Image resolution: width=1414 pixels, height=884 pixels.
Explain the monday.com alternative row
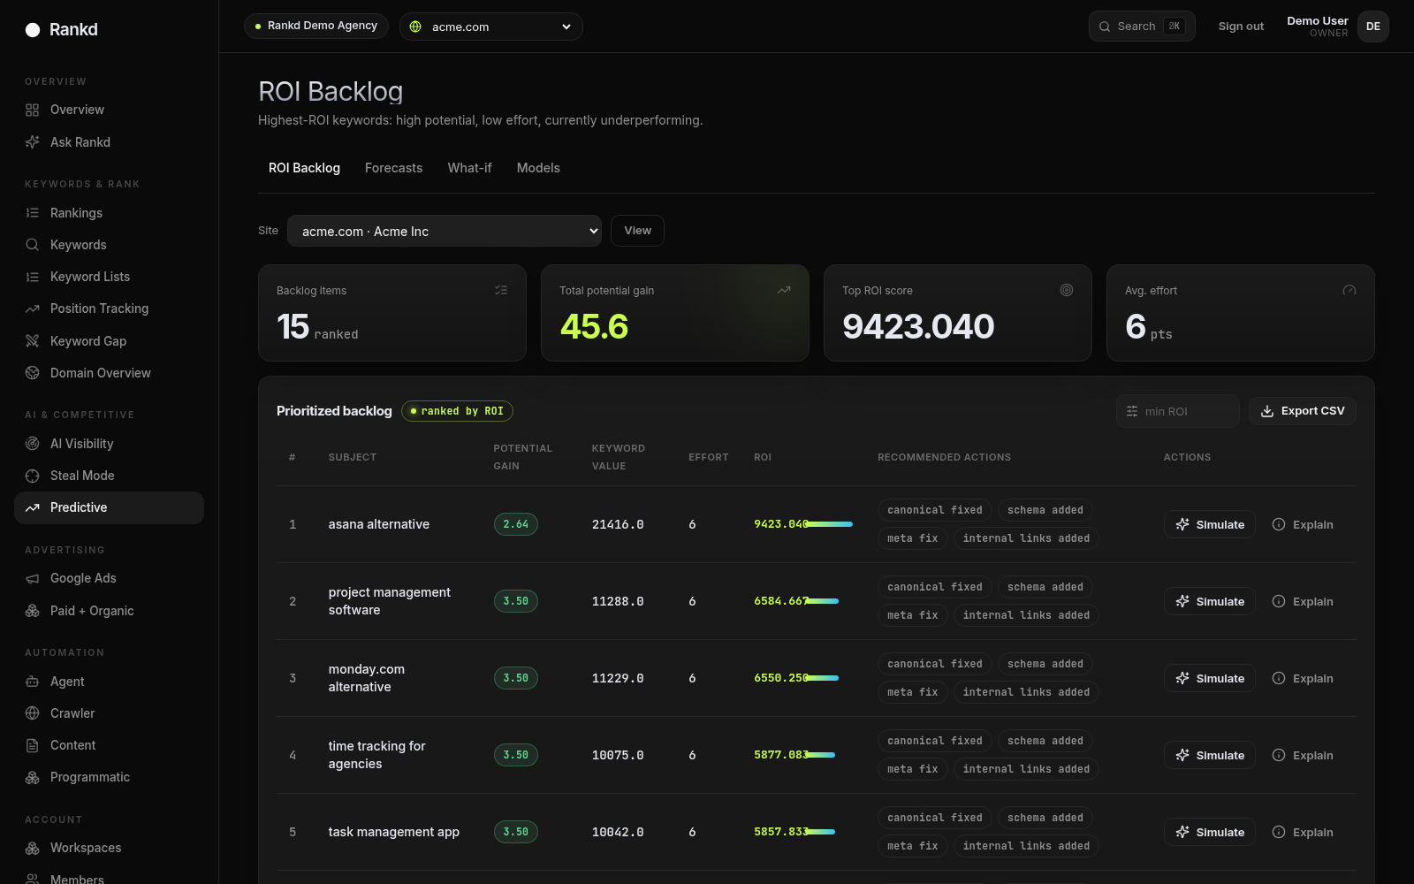pos(1303,678)
